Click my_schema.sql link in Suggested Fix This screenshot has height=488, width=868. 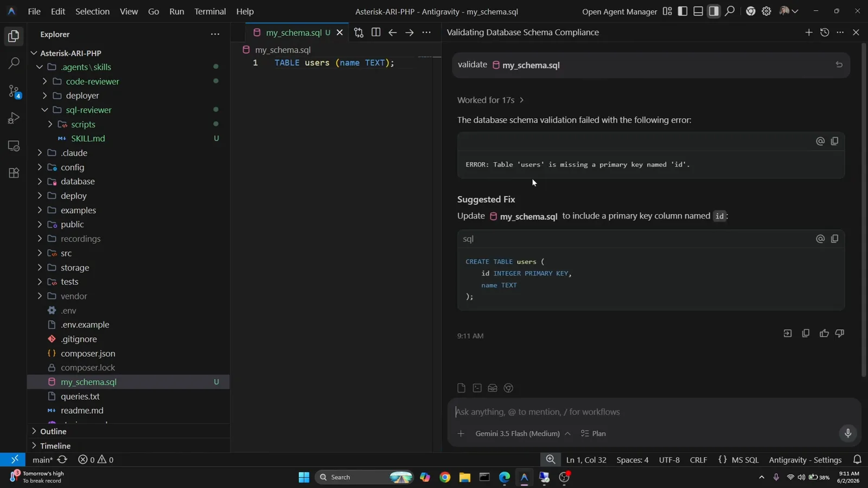pos(524,216)
